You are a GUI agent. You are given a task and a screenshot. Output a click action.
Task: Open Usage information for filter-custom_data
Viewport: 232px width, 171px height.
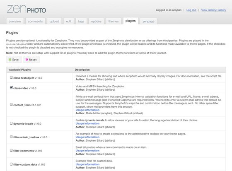click(87, 164)
